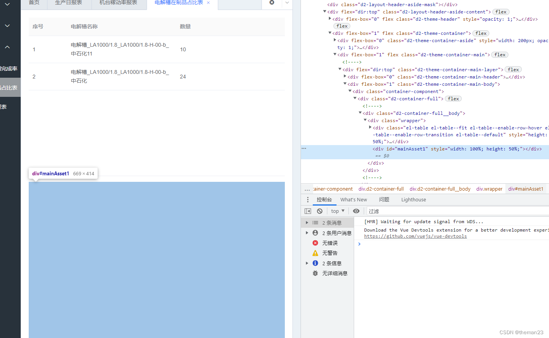Click the breadcrumb overflow ellipsis
Screen dimensions: 549x338
[x=307, y=189]
